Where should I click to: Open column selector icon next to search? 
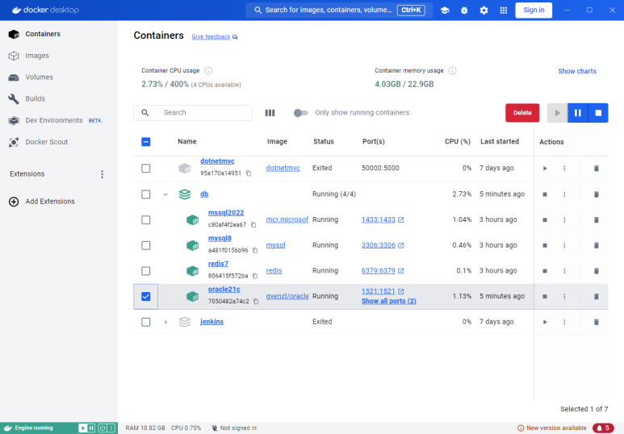[270, 113]
